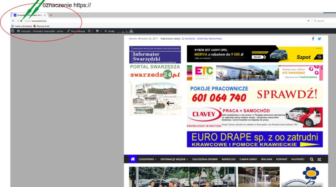Select the KONTAKT menu item
This screenshot has width=336, height=187.
click(282, 160)
